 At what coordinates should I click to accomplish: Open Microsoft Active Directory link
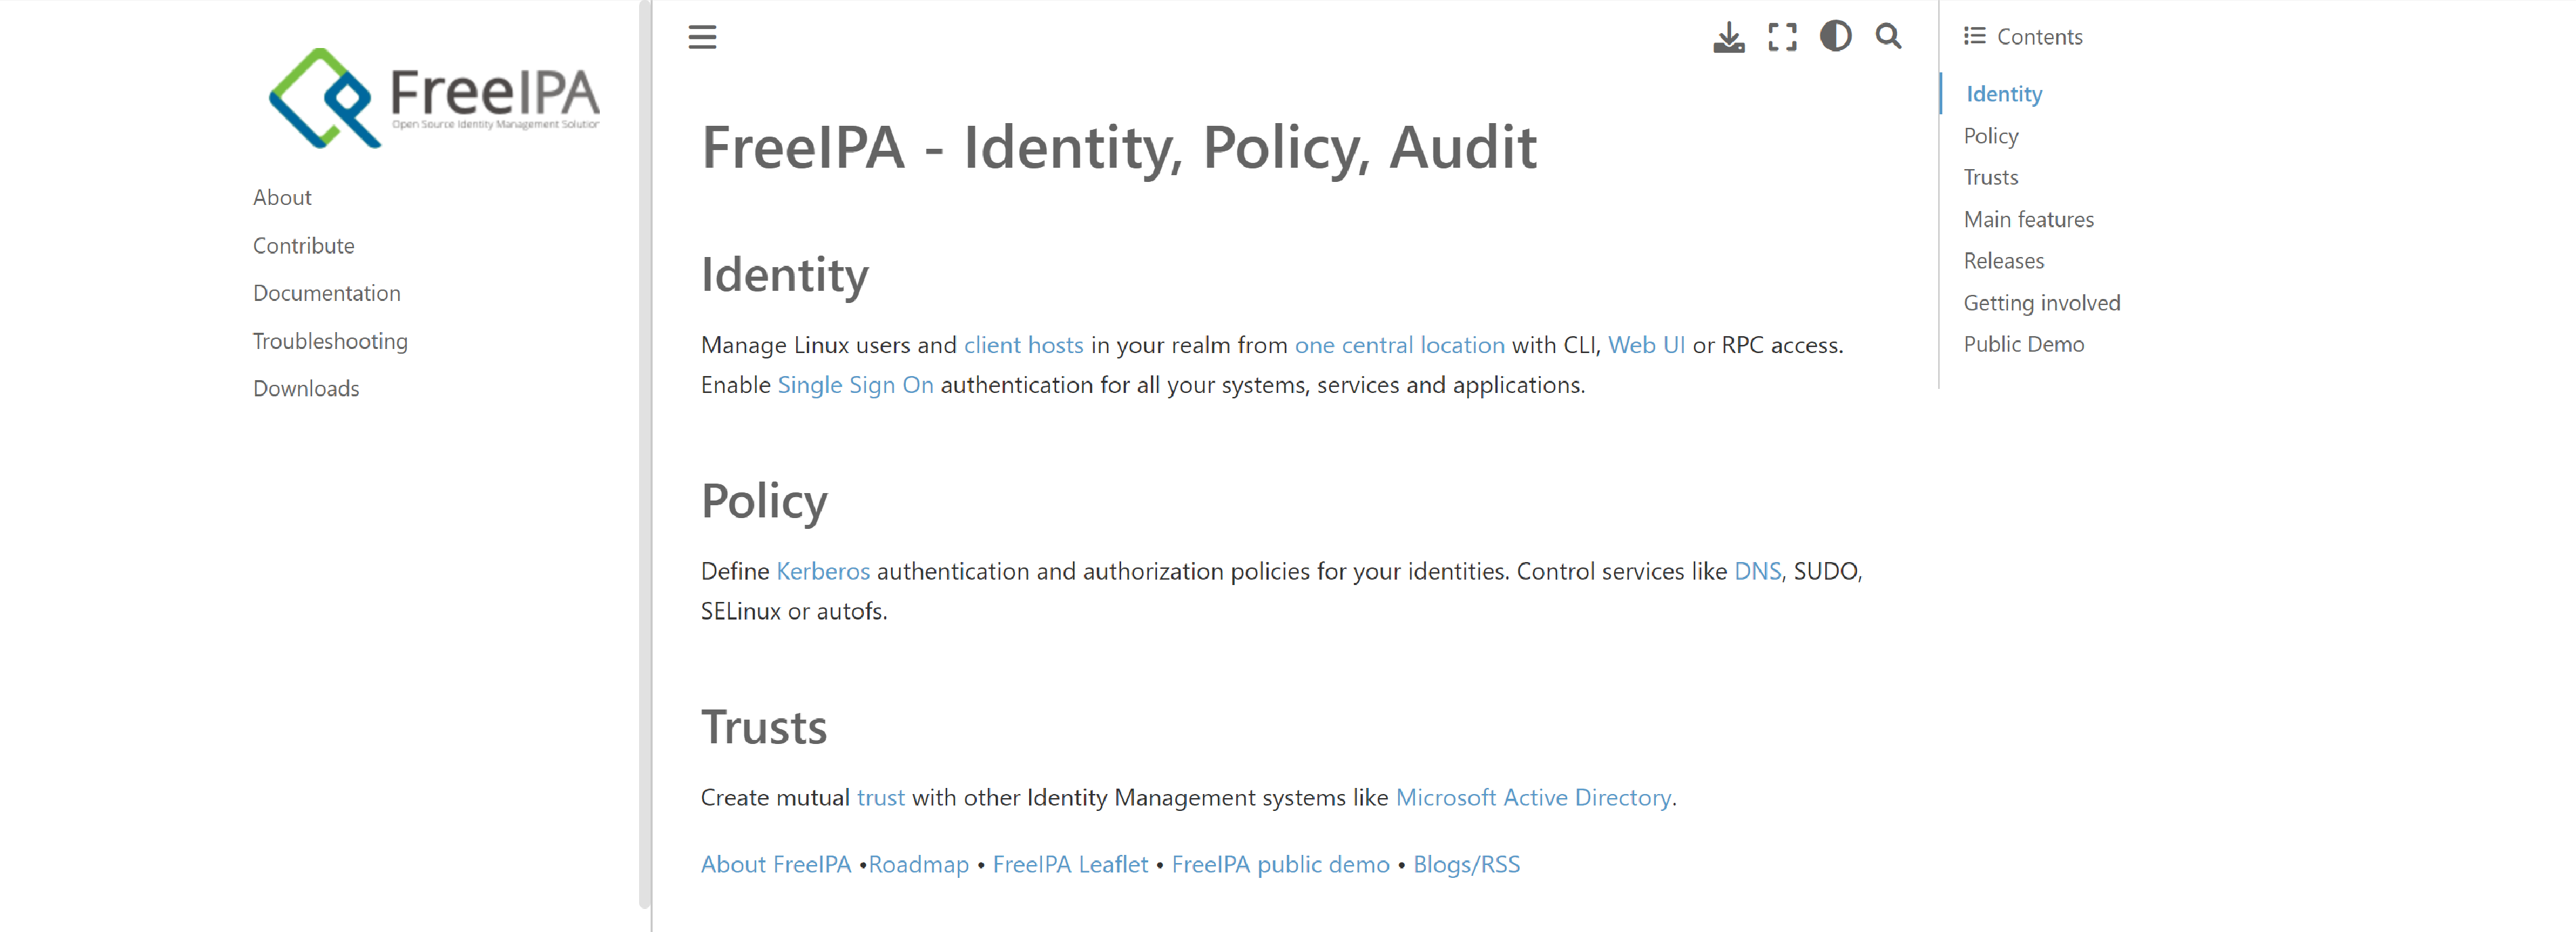[x=1533, y=798]
